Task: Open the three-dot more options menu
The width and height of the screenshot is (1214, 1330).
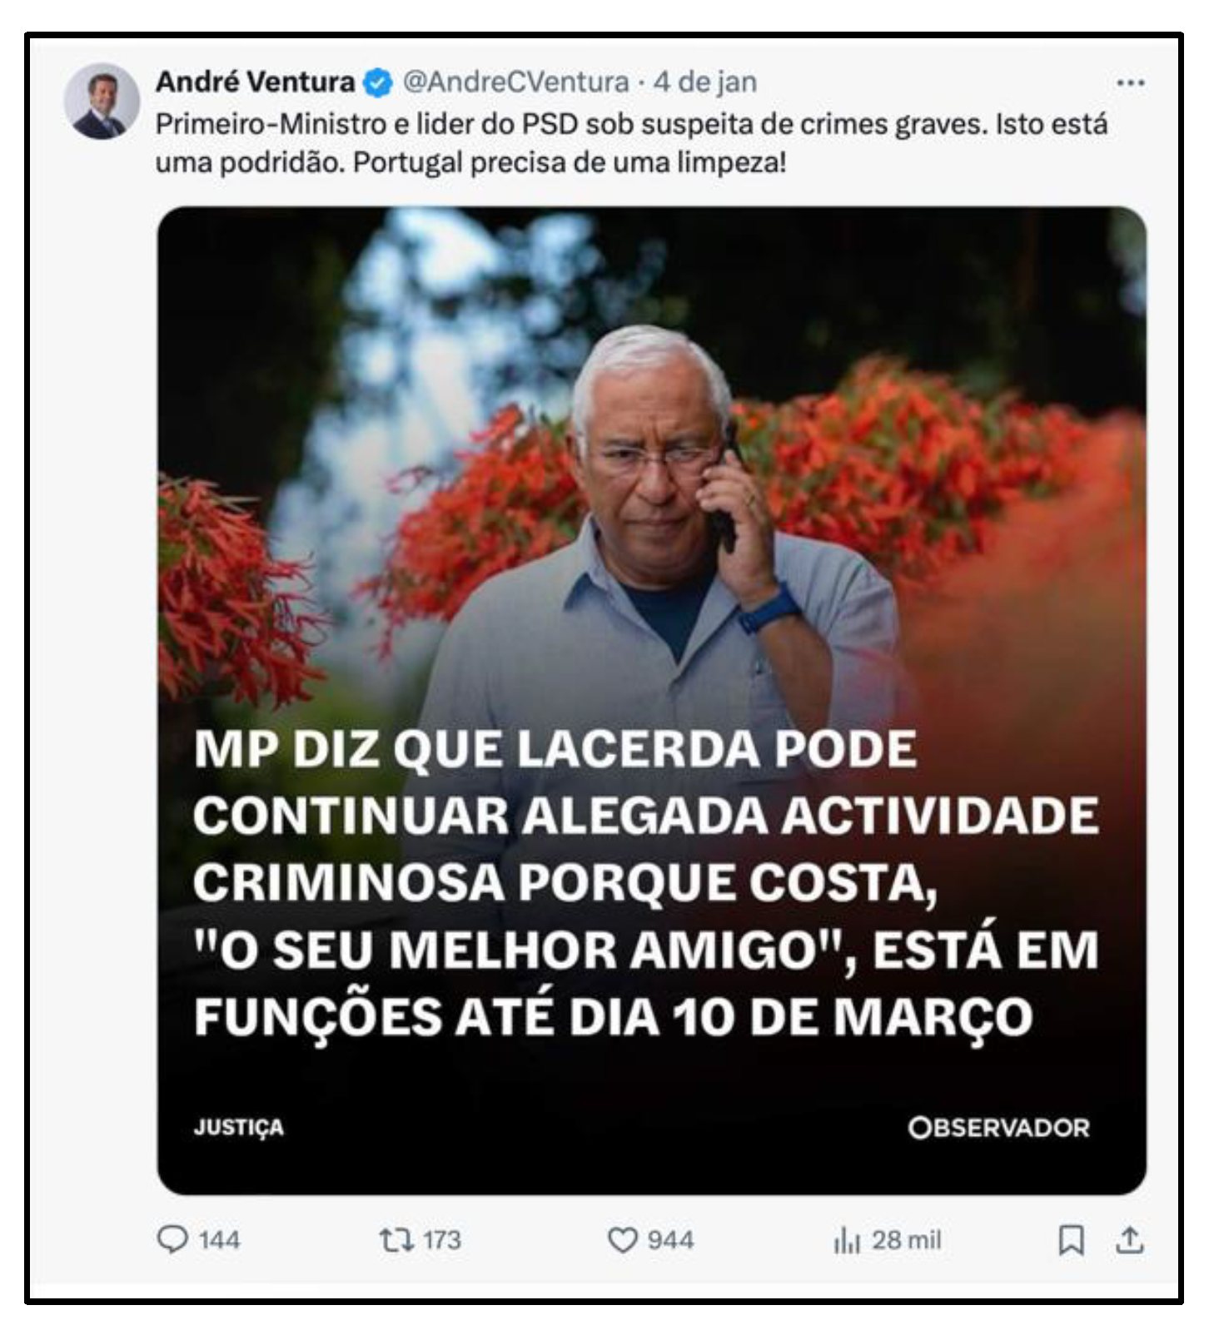Action: click(x=1130, y=82)
